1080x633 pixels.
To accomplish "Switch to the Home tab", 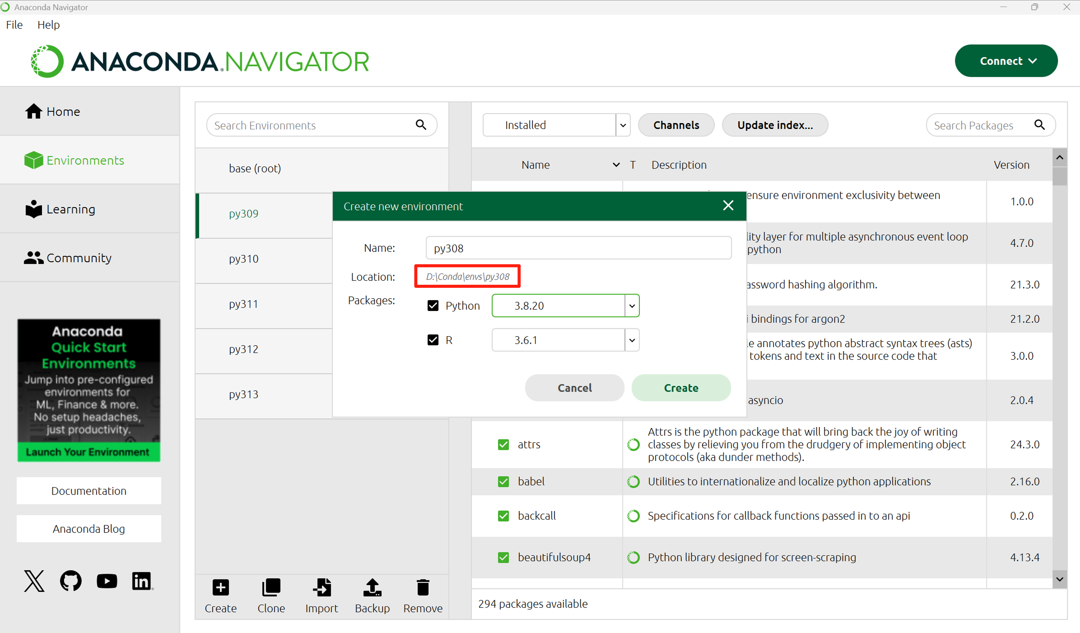I will click(x=90, y=111).
